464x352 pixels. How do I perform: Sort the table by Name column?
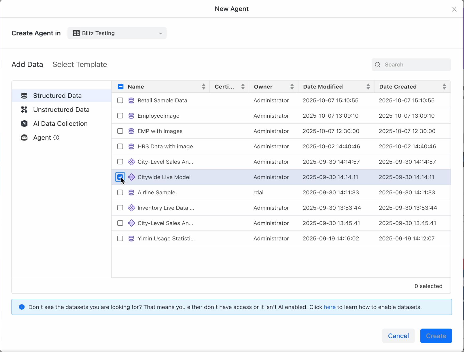[204, 86]
